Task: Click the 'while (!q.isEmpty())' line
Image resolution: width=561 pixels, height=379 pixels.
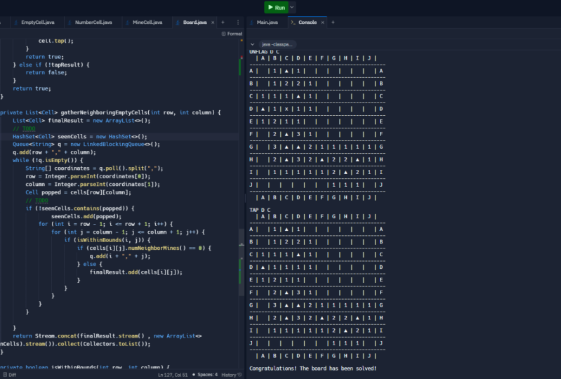Action: [x=48, y=160]
